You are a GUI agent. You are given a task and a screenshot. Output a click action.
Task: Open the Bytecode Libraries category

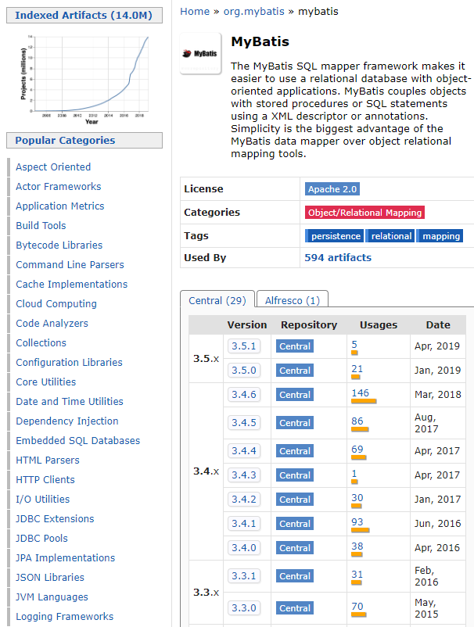59,245
